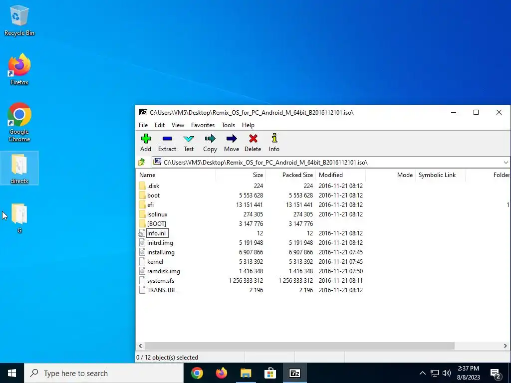
Task: Click the Add toolbar icon
Action: coord(146,143)
